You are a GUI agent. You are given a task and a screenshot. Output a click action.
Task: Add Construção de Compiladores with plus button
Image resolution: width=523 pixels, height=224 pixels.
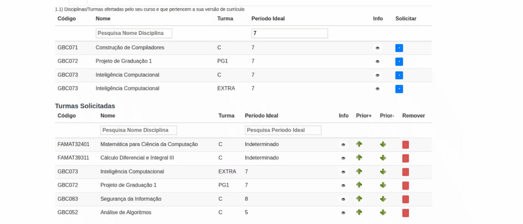(399, 48)
